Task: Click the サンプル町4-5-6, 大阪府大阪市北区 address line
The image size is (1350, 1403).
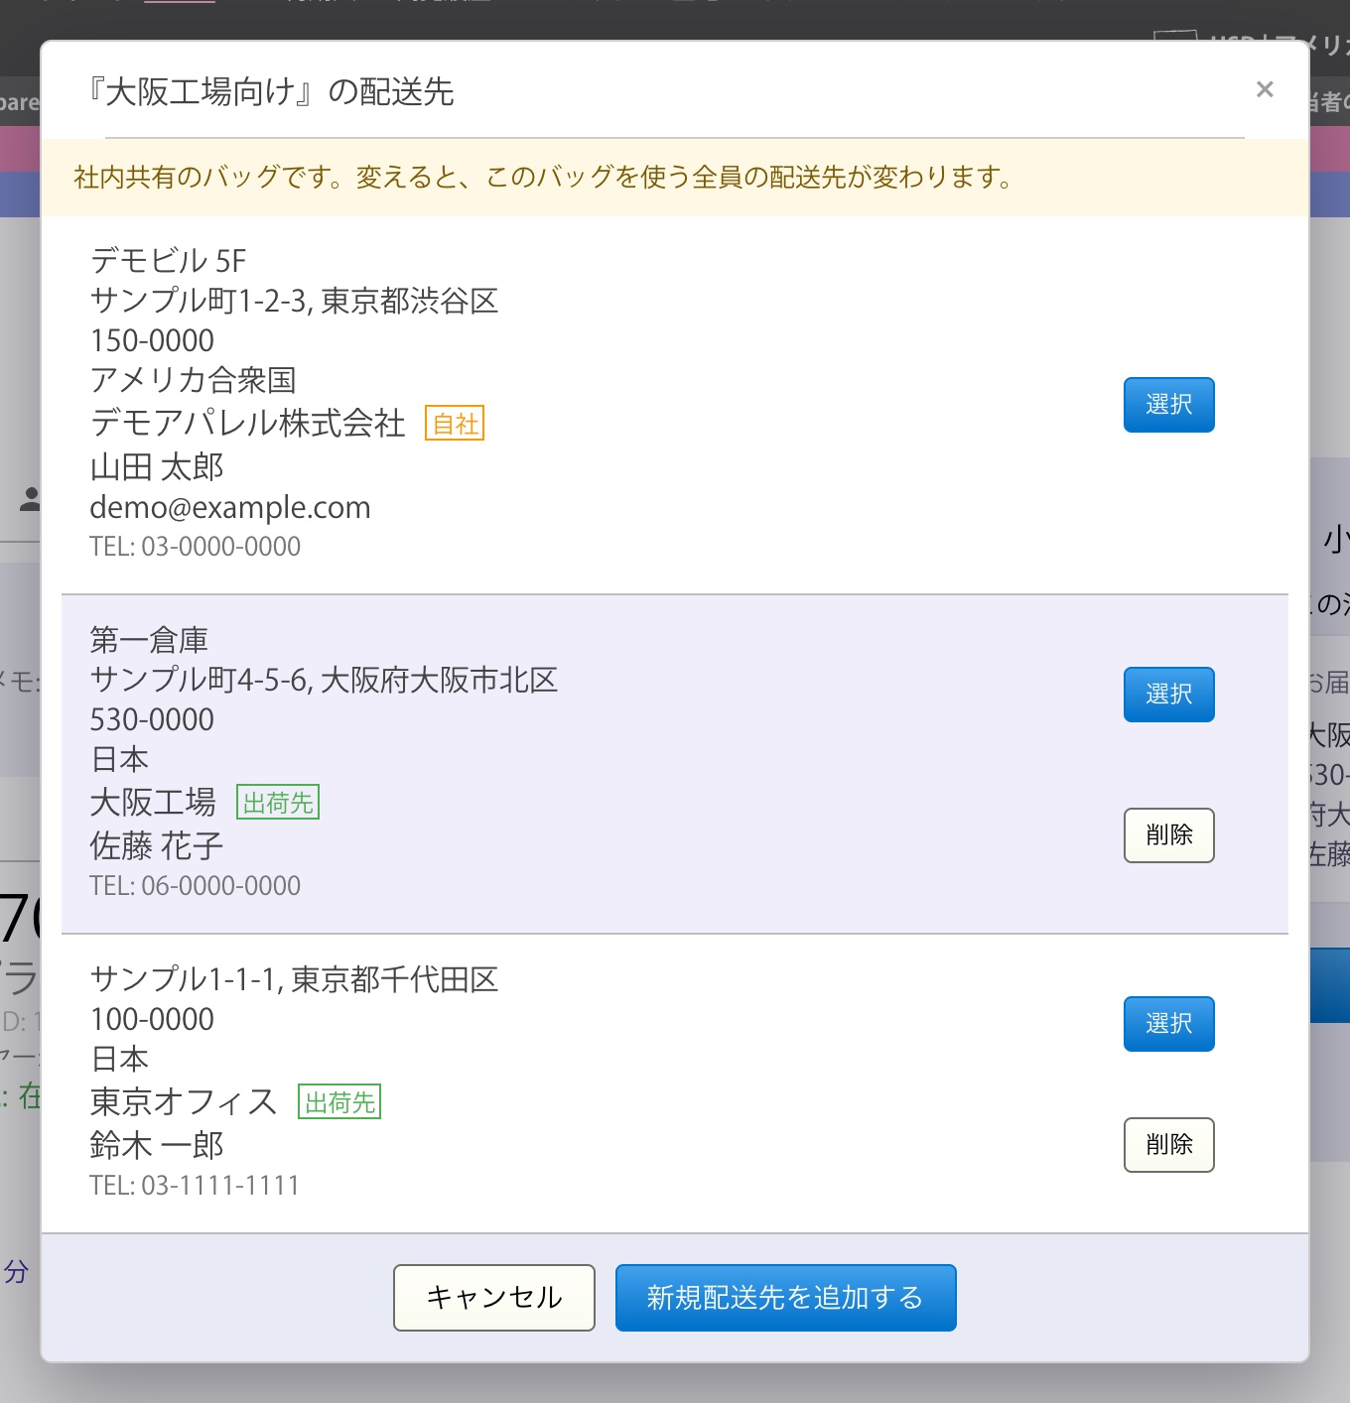Action: pos(324,680)
